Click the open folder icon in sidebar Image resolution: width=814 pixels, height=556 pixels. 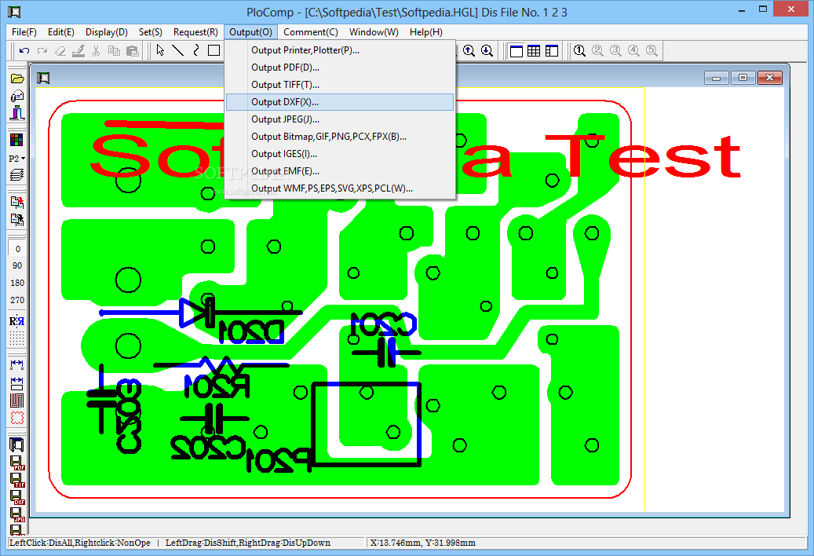[17, 79]
